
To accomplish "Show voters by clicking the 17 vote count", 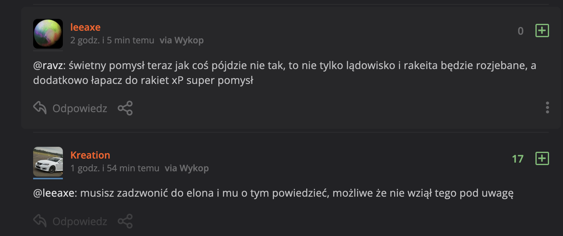I will tap(517, 159).
